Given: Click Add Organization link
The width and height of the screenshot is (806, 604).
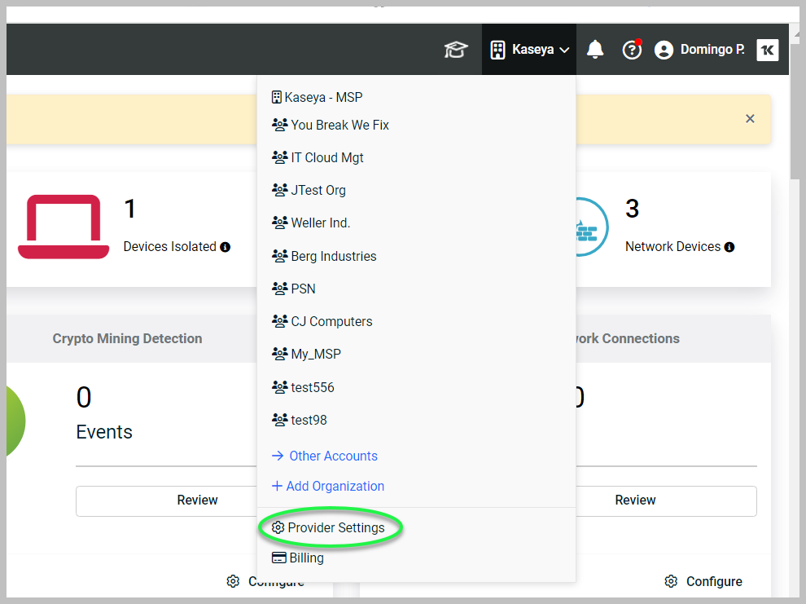Looking at the screenshot, I should 328,486.
